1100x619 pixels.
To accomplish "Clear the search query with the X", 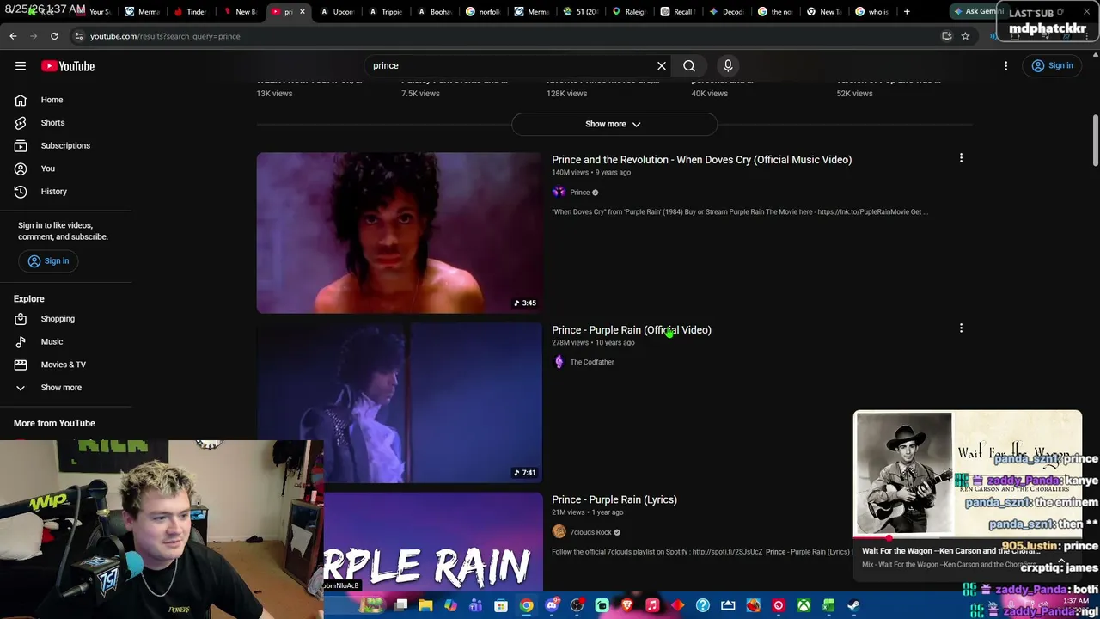I will 662,65.
